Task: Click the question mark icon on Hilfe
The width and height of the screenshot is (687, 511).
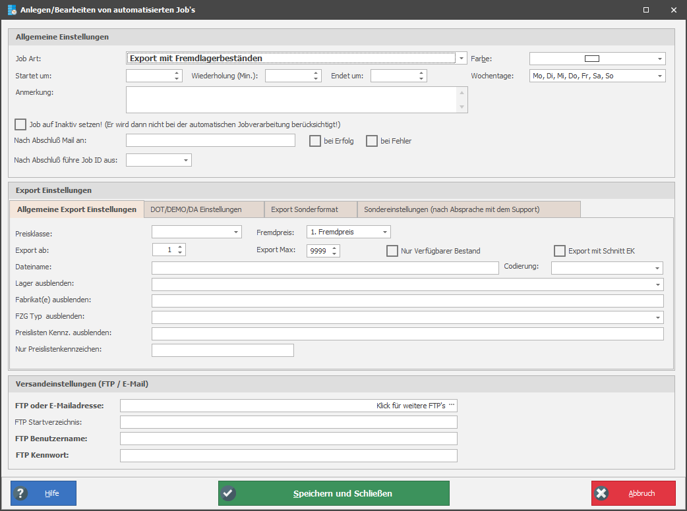Action: (x=20, y=493)
